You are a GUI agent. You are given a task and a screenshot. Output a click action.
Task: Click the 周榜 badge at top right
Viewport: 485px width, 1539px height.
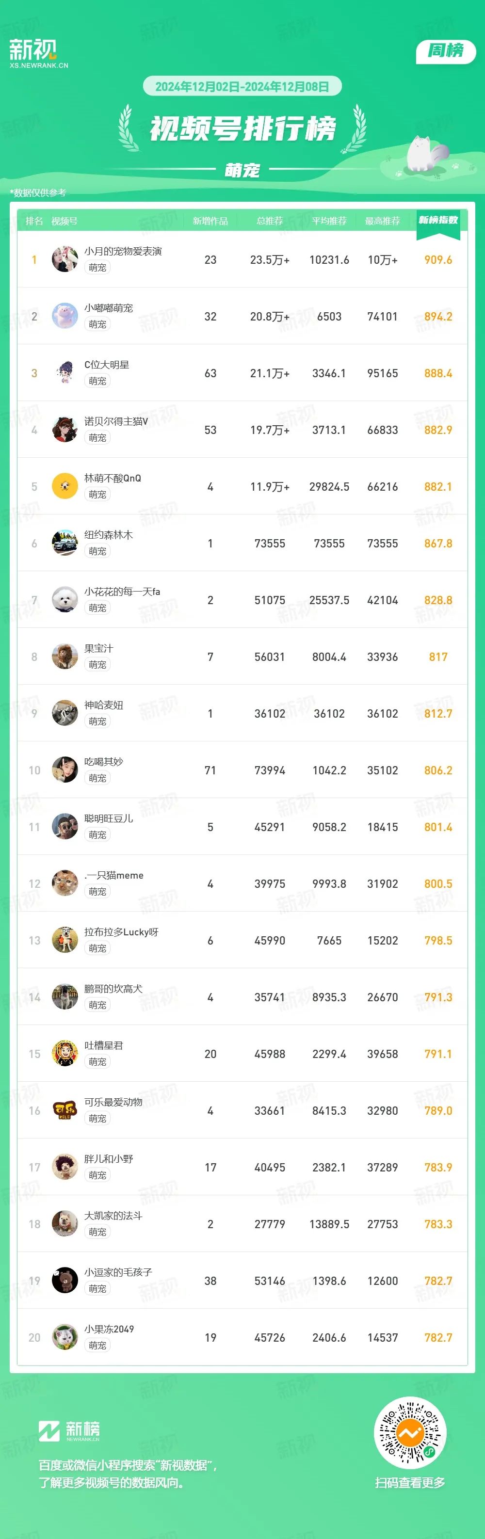[446, 51]
